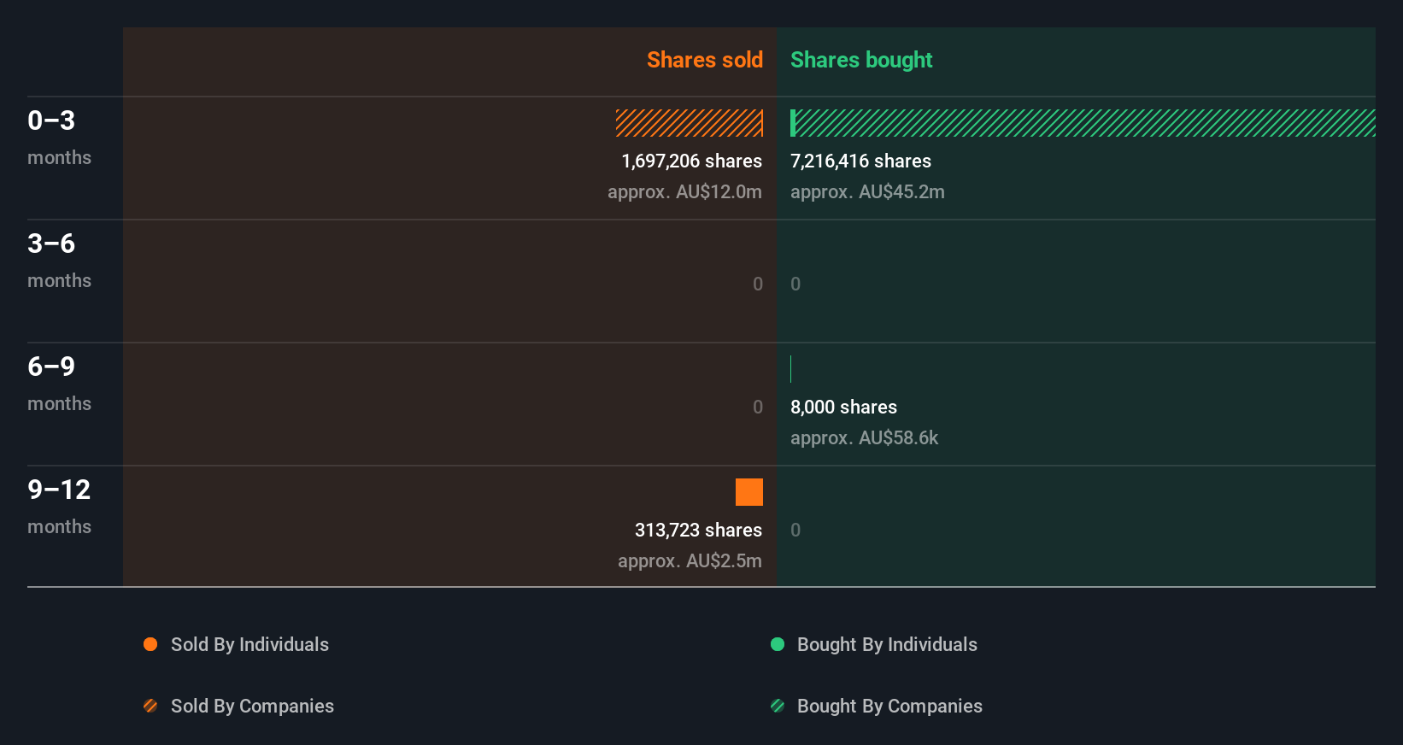Select the Bought By Companies legend label
Viewport: 1403px width, 745px height.
[889, 706]
